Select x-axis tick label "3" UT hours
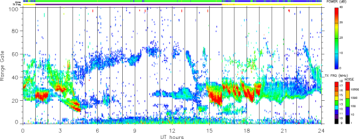Viewport: 359px width, 139px height. coord(60,131)
